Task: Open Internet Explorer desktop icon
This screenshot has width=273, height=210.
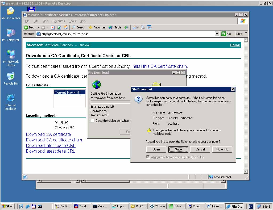Action: [11, 102]
